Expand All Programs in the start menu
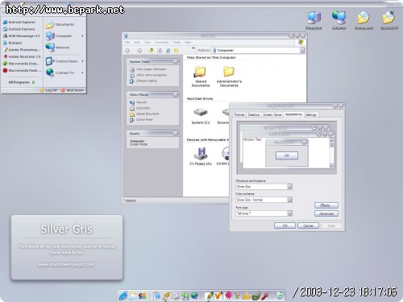Image resolution: width=403 pixels, height=302 pixels. point(22,82)
